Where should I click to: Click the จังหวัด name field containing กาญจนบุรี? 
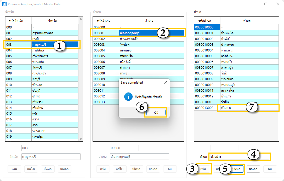[x=51, y=156]
